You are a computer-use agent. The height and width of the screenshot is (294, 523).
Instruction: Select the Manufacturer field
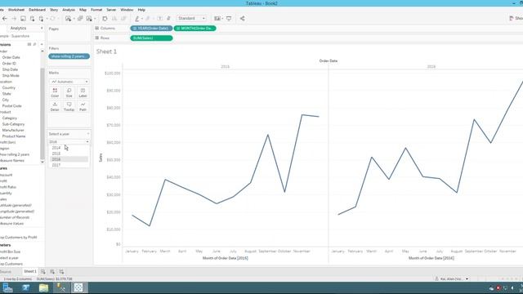tap(13, 131)
